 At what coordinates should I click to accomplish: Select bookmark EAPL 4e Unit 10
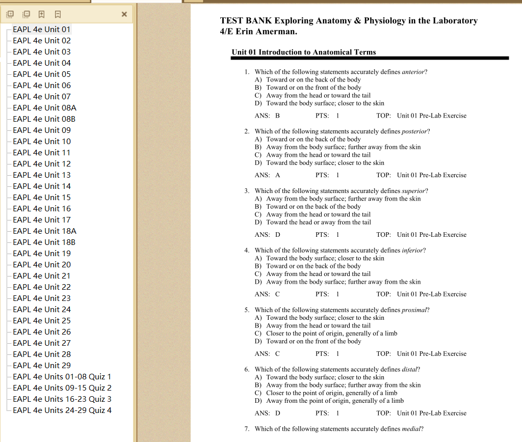coord(42,142)
